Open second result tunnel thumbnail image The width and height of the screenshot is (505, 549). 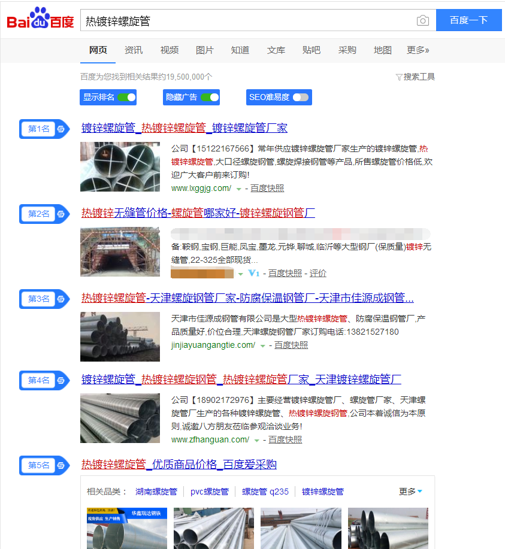pos(120,251)
